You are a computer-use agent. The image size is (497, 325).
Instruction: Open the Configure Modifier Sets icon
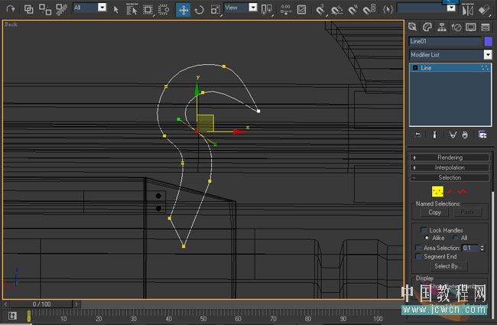(x=482, y=135)
